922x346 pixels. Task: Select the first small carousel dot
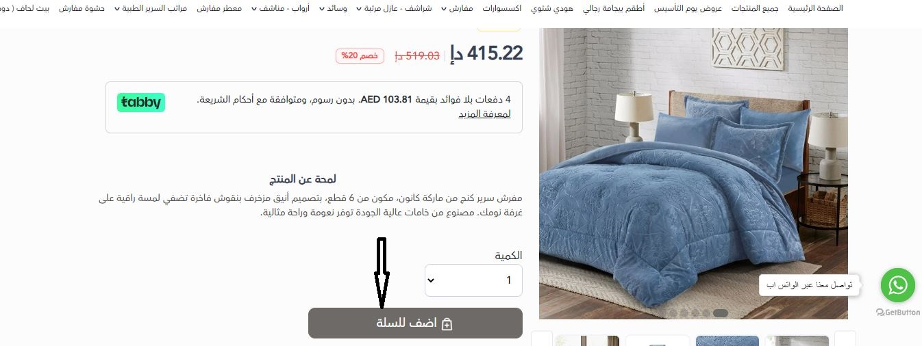pyautogui.click(x=673, y=313)
